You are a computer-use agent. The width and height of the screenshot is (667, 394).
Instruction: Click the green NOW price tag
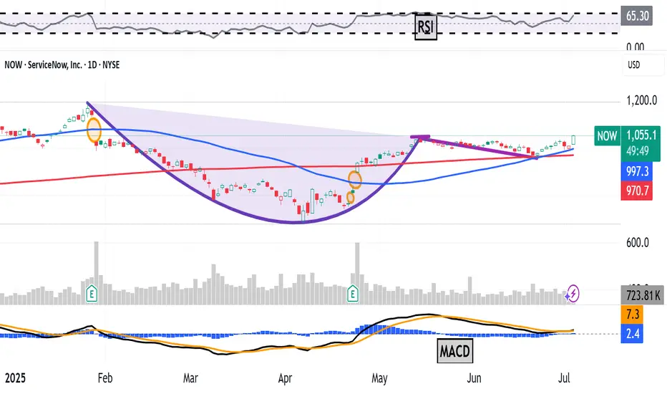click(607, 136)
